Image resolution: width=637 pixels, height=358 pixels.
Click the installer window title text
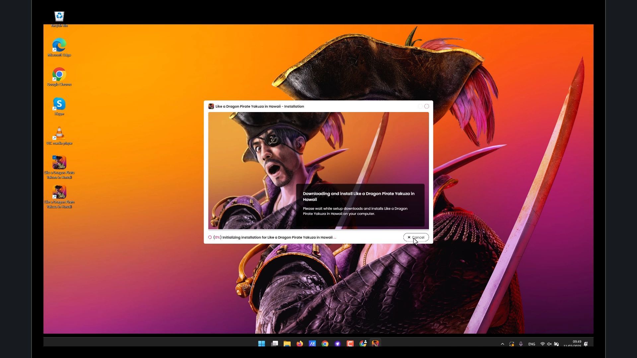(x=259, y=106)
